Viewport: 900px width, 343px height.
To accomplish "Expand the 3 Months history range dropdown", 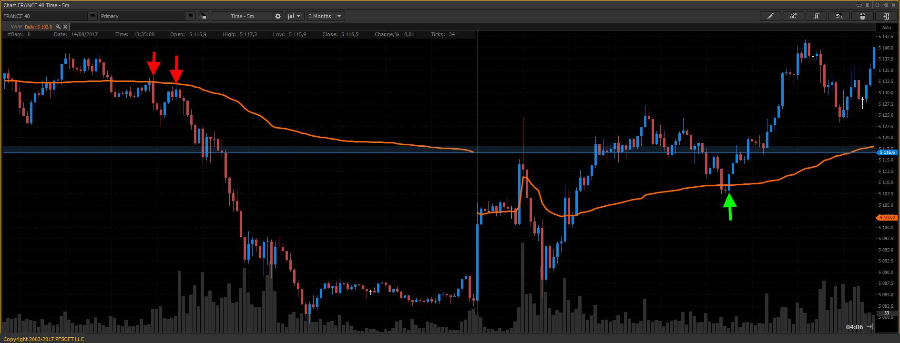I will 326,16.
